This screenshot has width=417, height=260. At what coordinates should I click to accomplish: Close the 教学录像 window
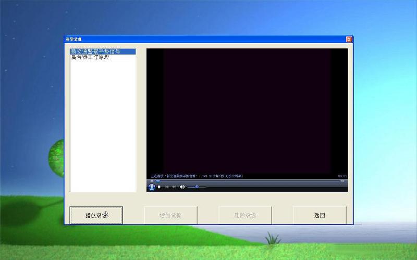click(x=349, y=39)
